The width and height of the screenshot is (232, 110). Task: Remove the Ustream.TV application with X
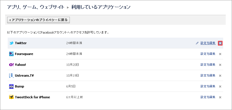[x=220, y=76]
